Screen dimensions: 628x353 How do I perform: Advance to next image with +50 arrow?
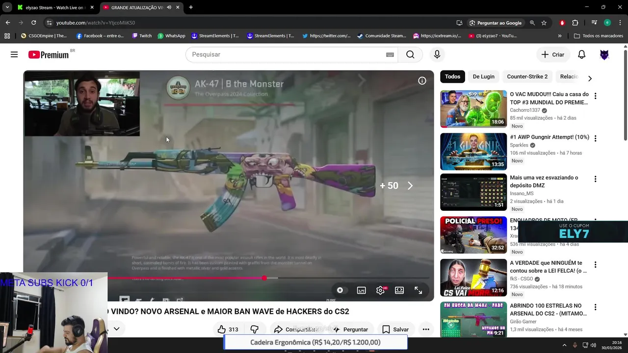pos(410,186)
